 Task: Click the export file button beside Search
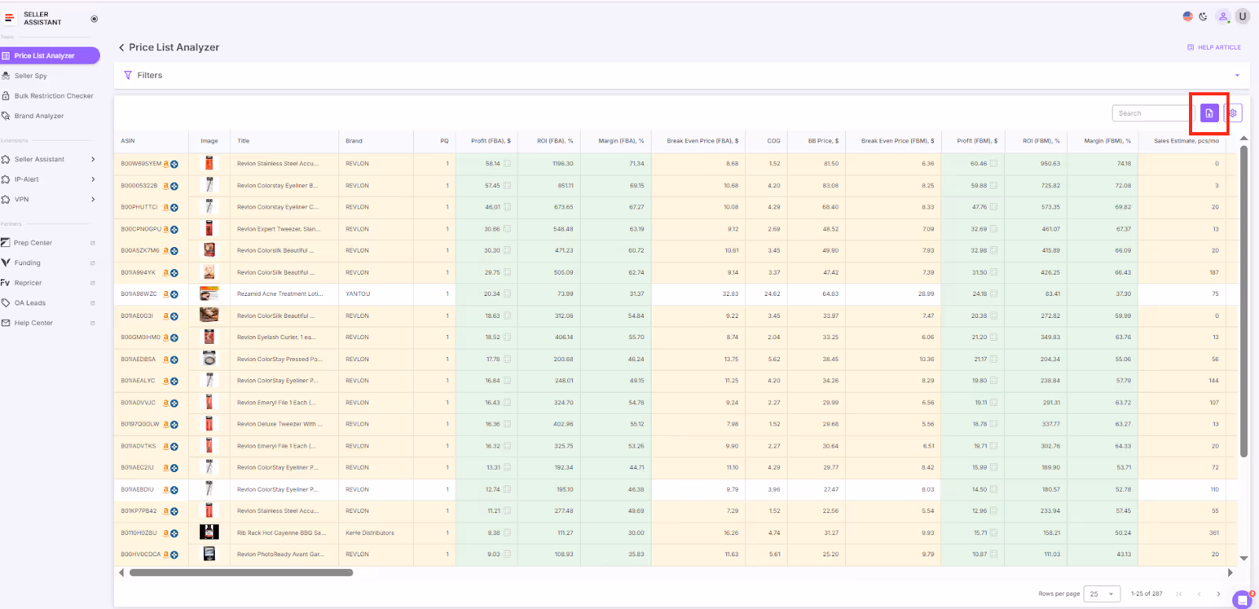(1209, 113)
